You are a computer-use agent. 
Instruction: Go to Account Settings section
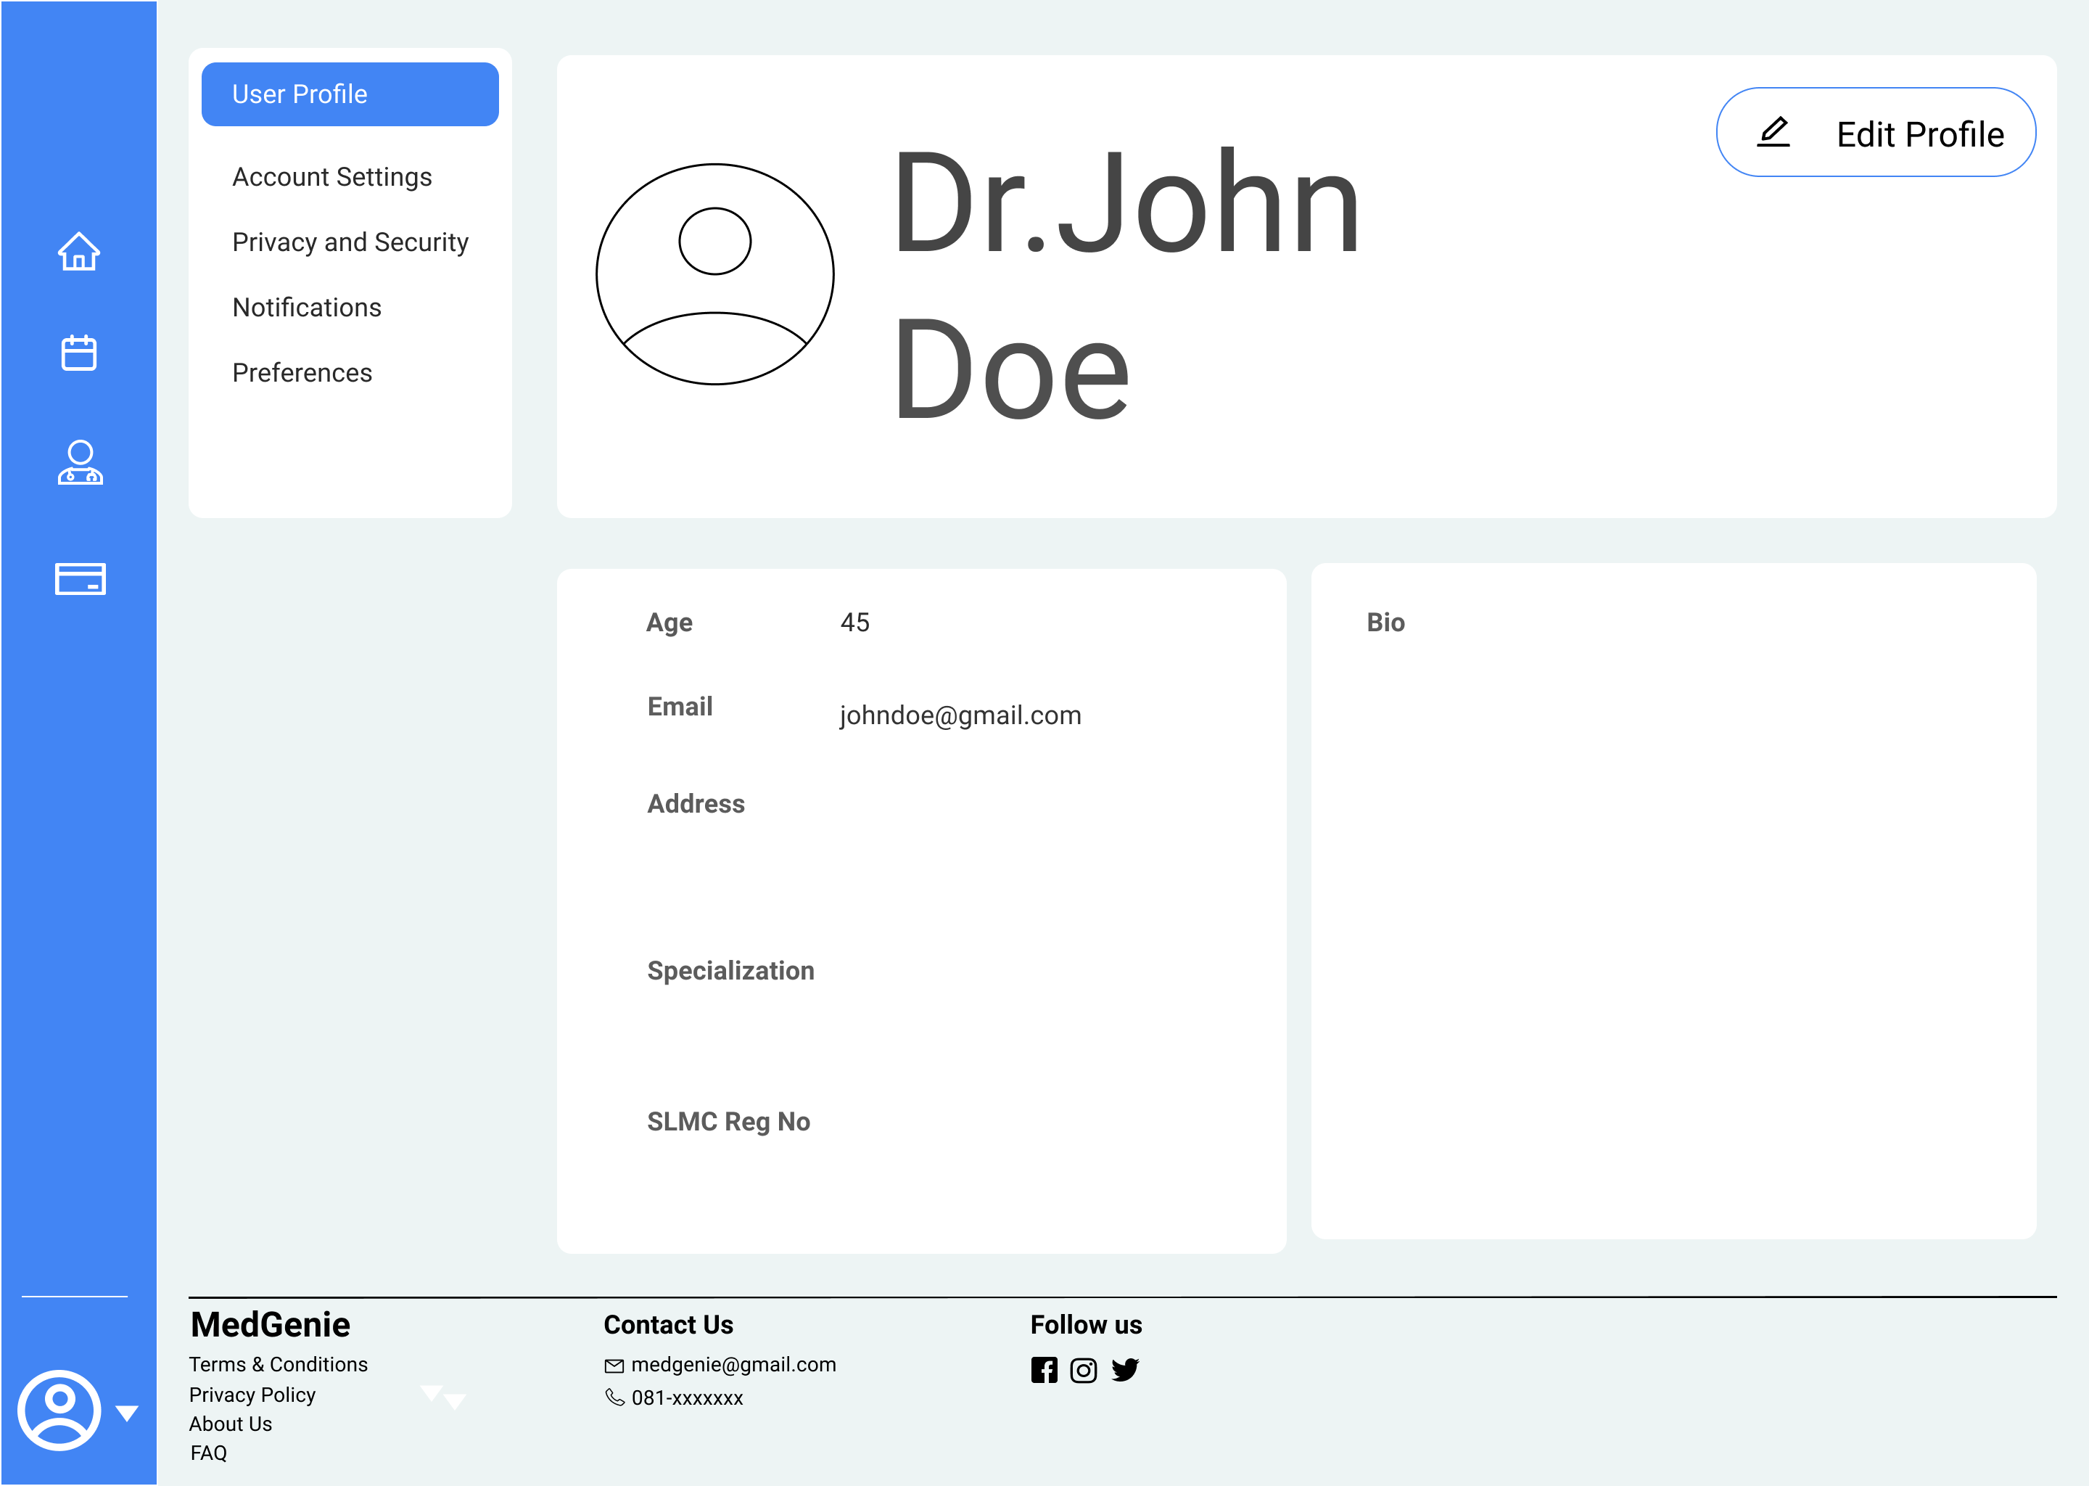[331, 176]
